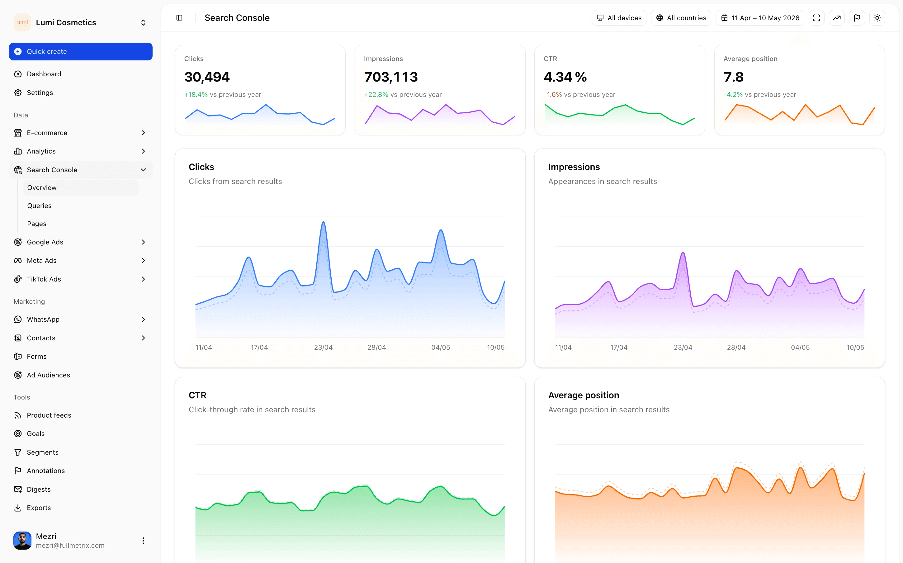Click the Product feeds RSS icon

tap(18, 415)
